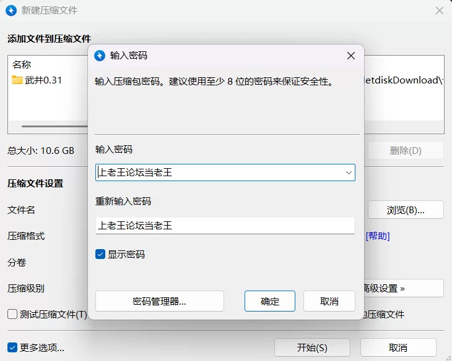Open the [帮助] link
Viewport: 452px width, 361px height.
tap(378, 236)
